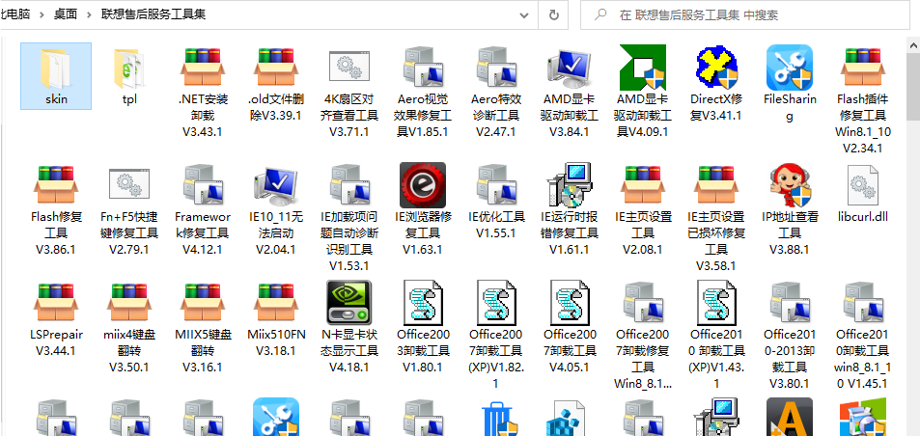Select Office2007卸载修复工具 Win8_8.1 icon

643,303
